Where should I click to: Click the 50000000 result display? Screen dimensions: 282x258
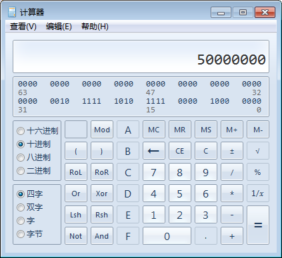pos(141,57)
